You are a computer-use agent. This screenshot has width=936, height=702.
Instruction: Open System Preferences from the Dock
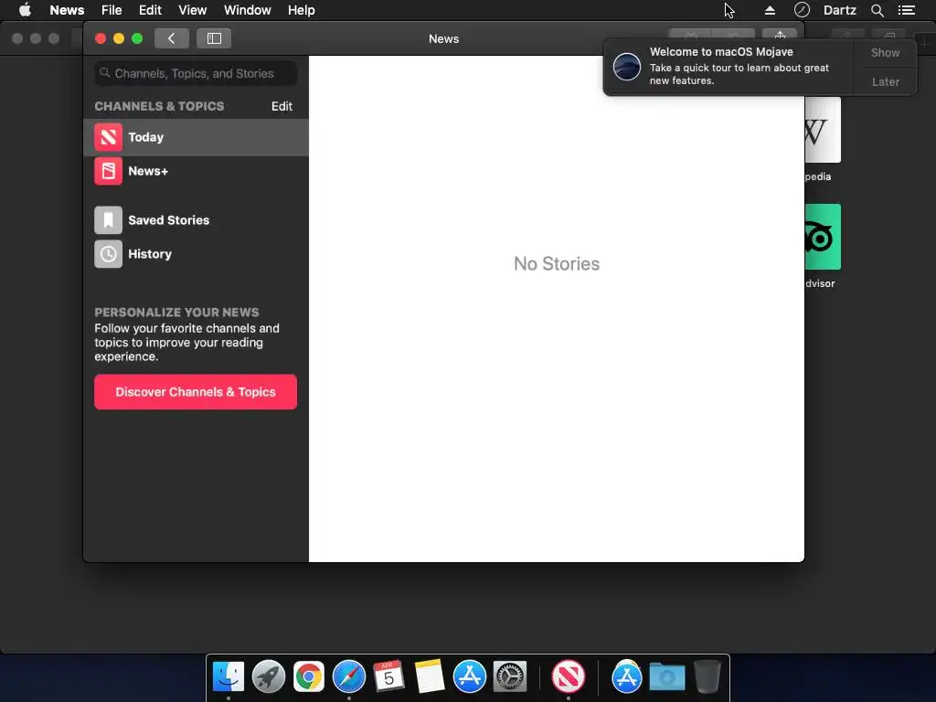tap(510, 677)
